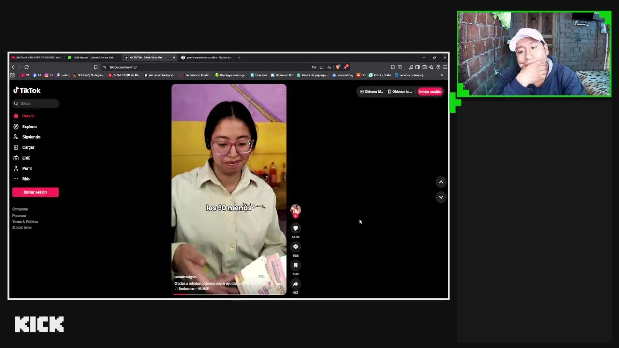Open the User area bookmark

click(259, 75)
